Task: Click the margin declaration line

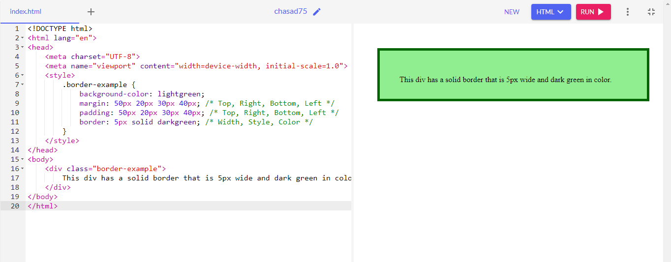Action: pos(207,103)
